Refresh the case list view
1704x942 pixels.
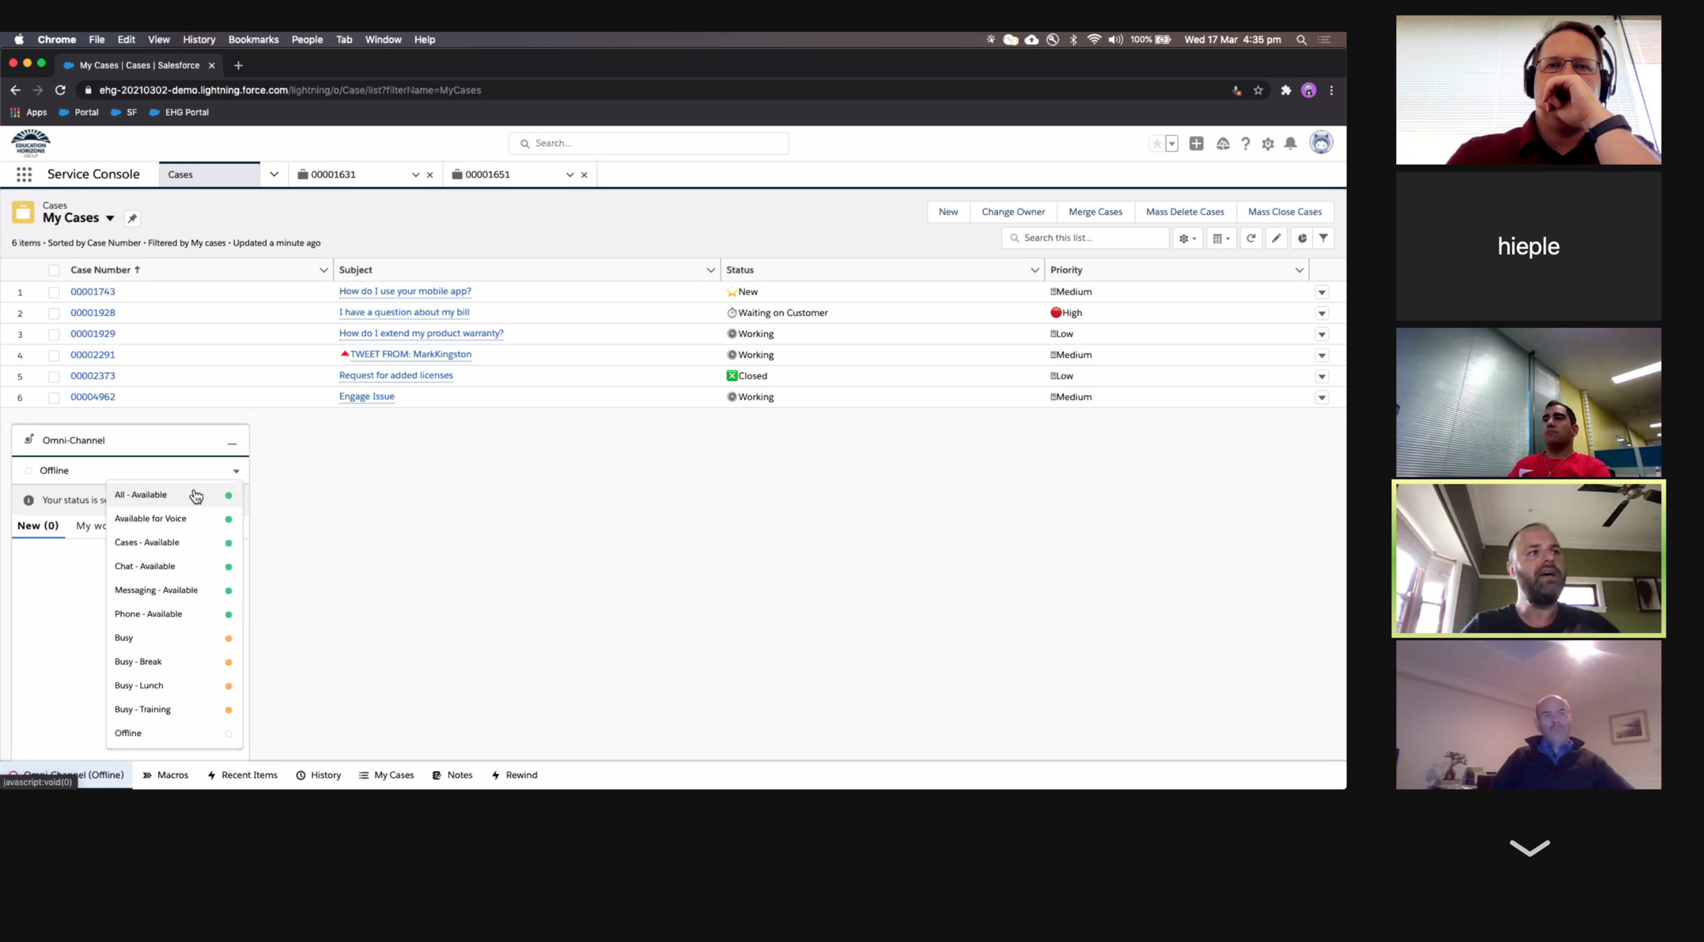coord(1250,239)
